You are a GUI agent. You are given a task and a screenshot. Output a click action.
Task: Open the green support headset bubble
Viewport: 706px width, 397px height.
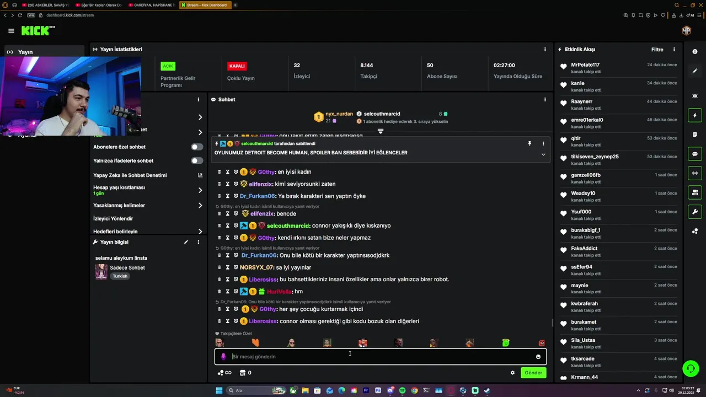coord(690,368)
